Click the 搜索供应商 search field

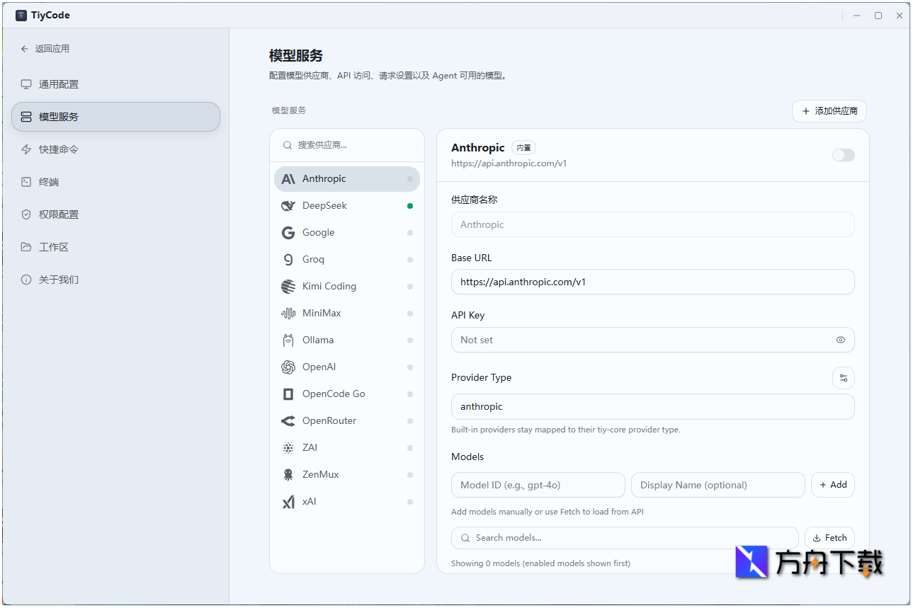click(x=347, y=145)
